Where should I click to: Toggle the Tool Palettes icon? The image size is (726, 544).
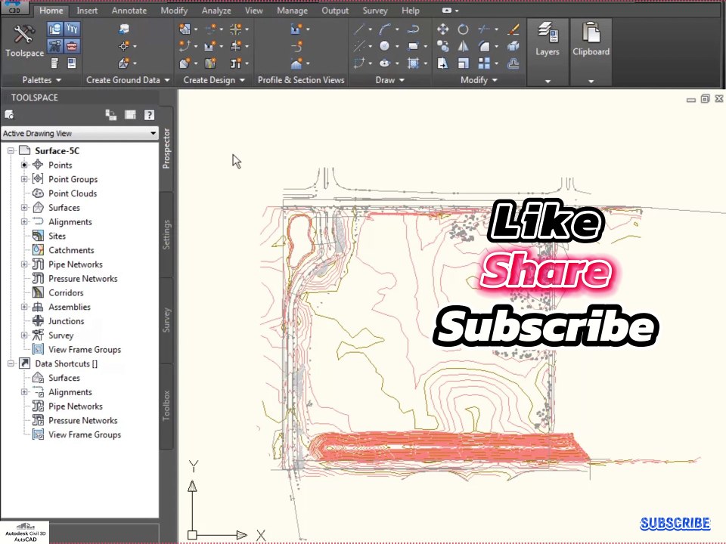(x=72, y=63)
